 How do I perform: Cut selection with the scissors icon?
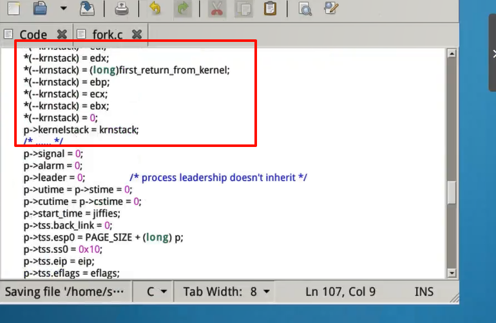pyautogui.click(x=217, y=8)
